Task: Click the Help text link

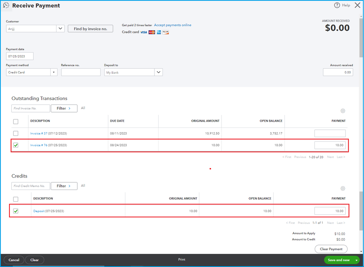Action: [x=346, y=5]
